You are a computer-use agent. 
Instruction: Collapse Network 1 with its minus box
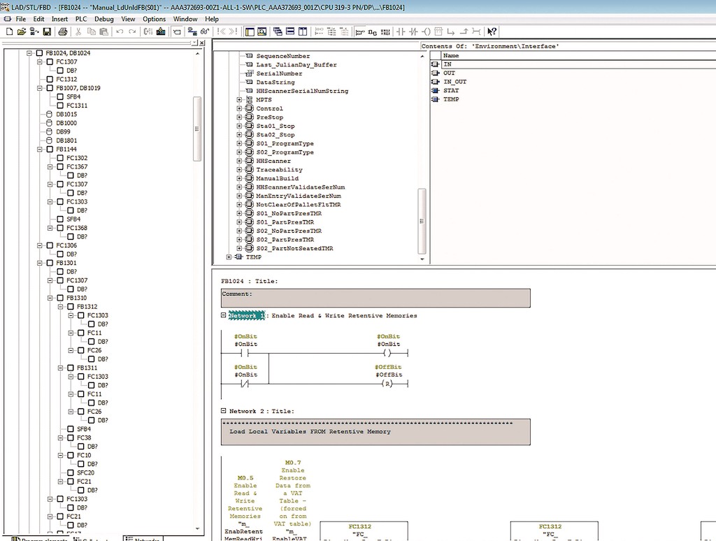(x=223, y=315)
